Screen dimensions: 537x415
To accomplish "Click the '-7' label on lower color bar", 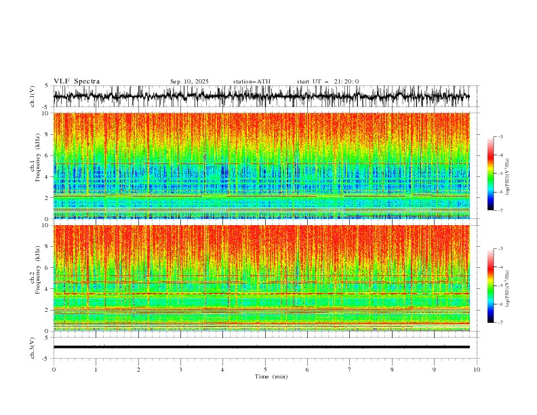I will tap(500, 322).
